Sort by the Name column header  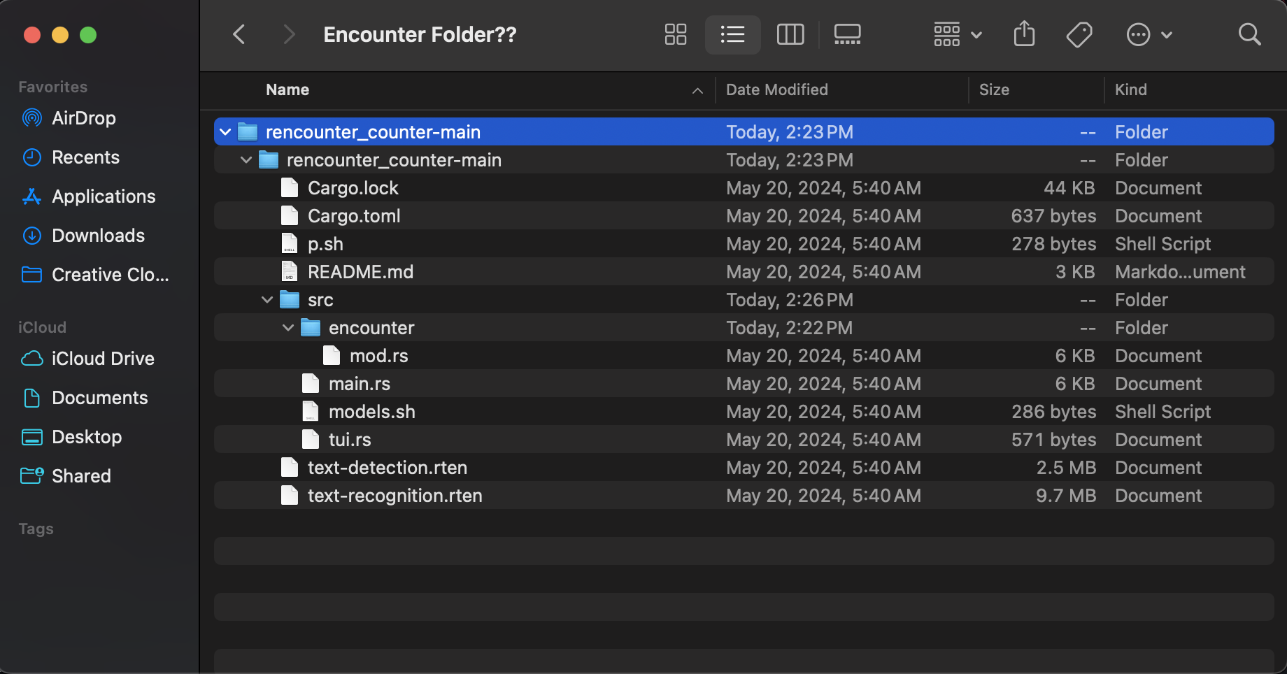(x=287, y=89)
